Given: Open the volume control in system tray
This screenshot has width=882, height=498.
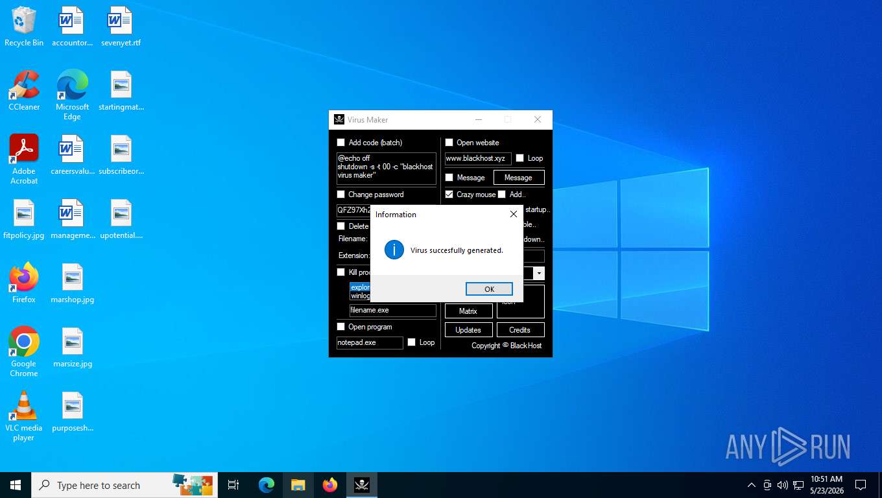Looking at the screenshot, I should click(x=782, y=485).
